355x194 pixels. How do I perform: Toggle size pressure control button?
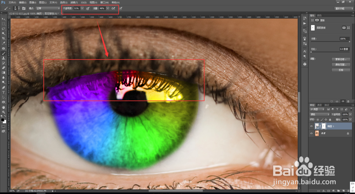tap(121, 9)
